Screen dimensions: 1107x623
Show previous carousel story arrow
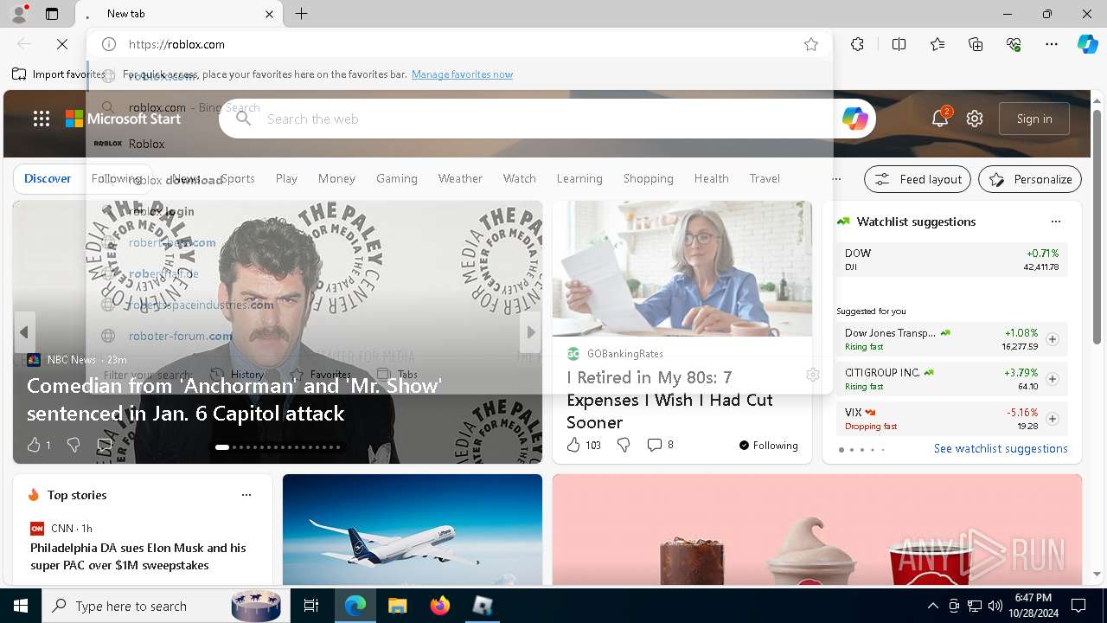click(x=23, y=332)
